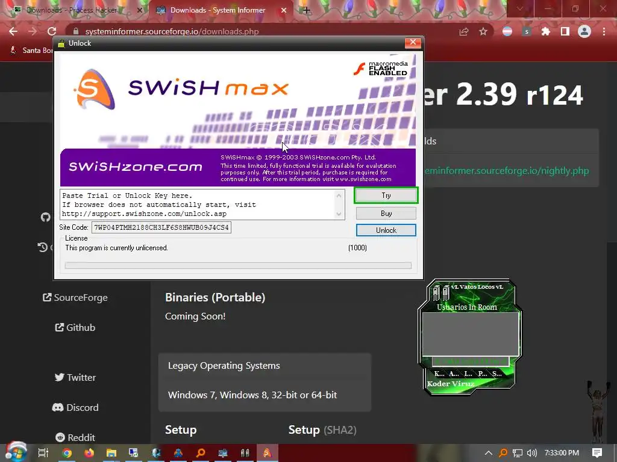Open the Github sidebar link
617x462 pixels.
75,328
